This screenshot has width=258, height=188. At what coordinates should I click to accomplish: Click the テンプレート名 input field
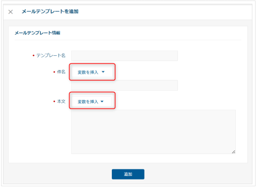[124, 56]
